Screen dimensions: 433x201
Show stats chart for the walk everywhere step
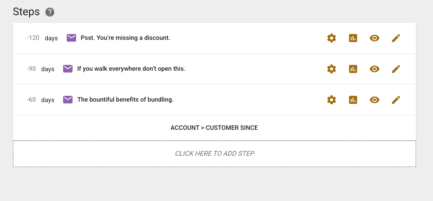(353, 69)
